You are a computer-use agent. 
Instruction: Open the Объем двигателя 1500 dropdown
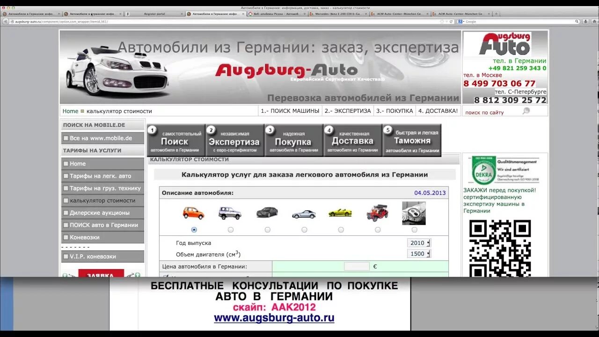click(419, 254)
